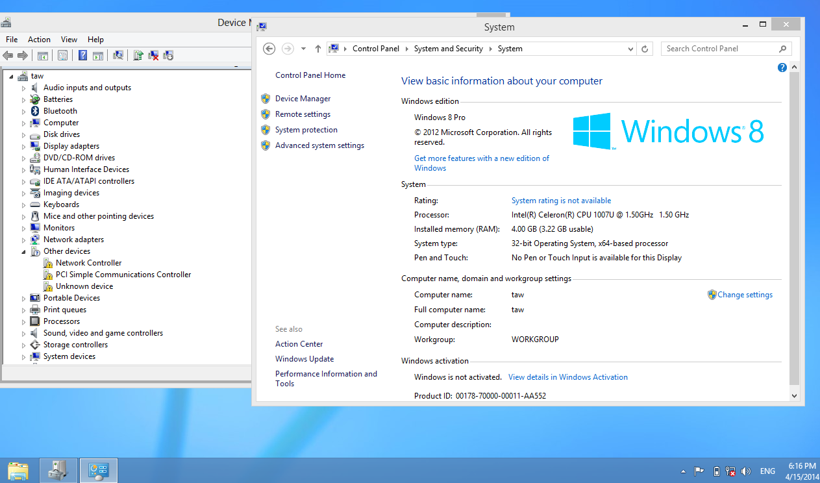This screenshot has width=820, height=483.
Task: Open the View menu in Device Manager
Action: 69,40
